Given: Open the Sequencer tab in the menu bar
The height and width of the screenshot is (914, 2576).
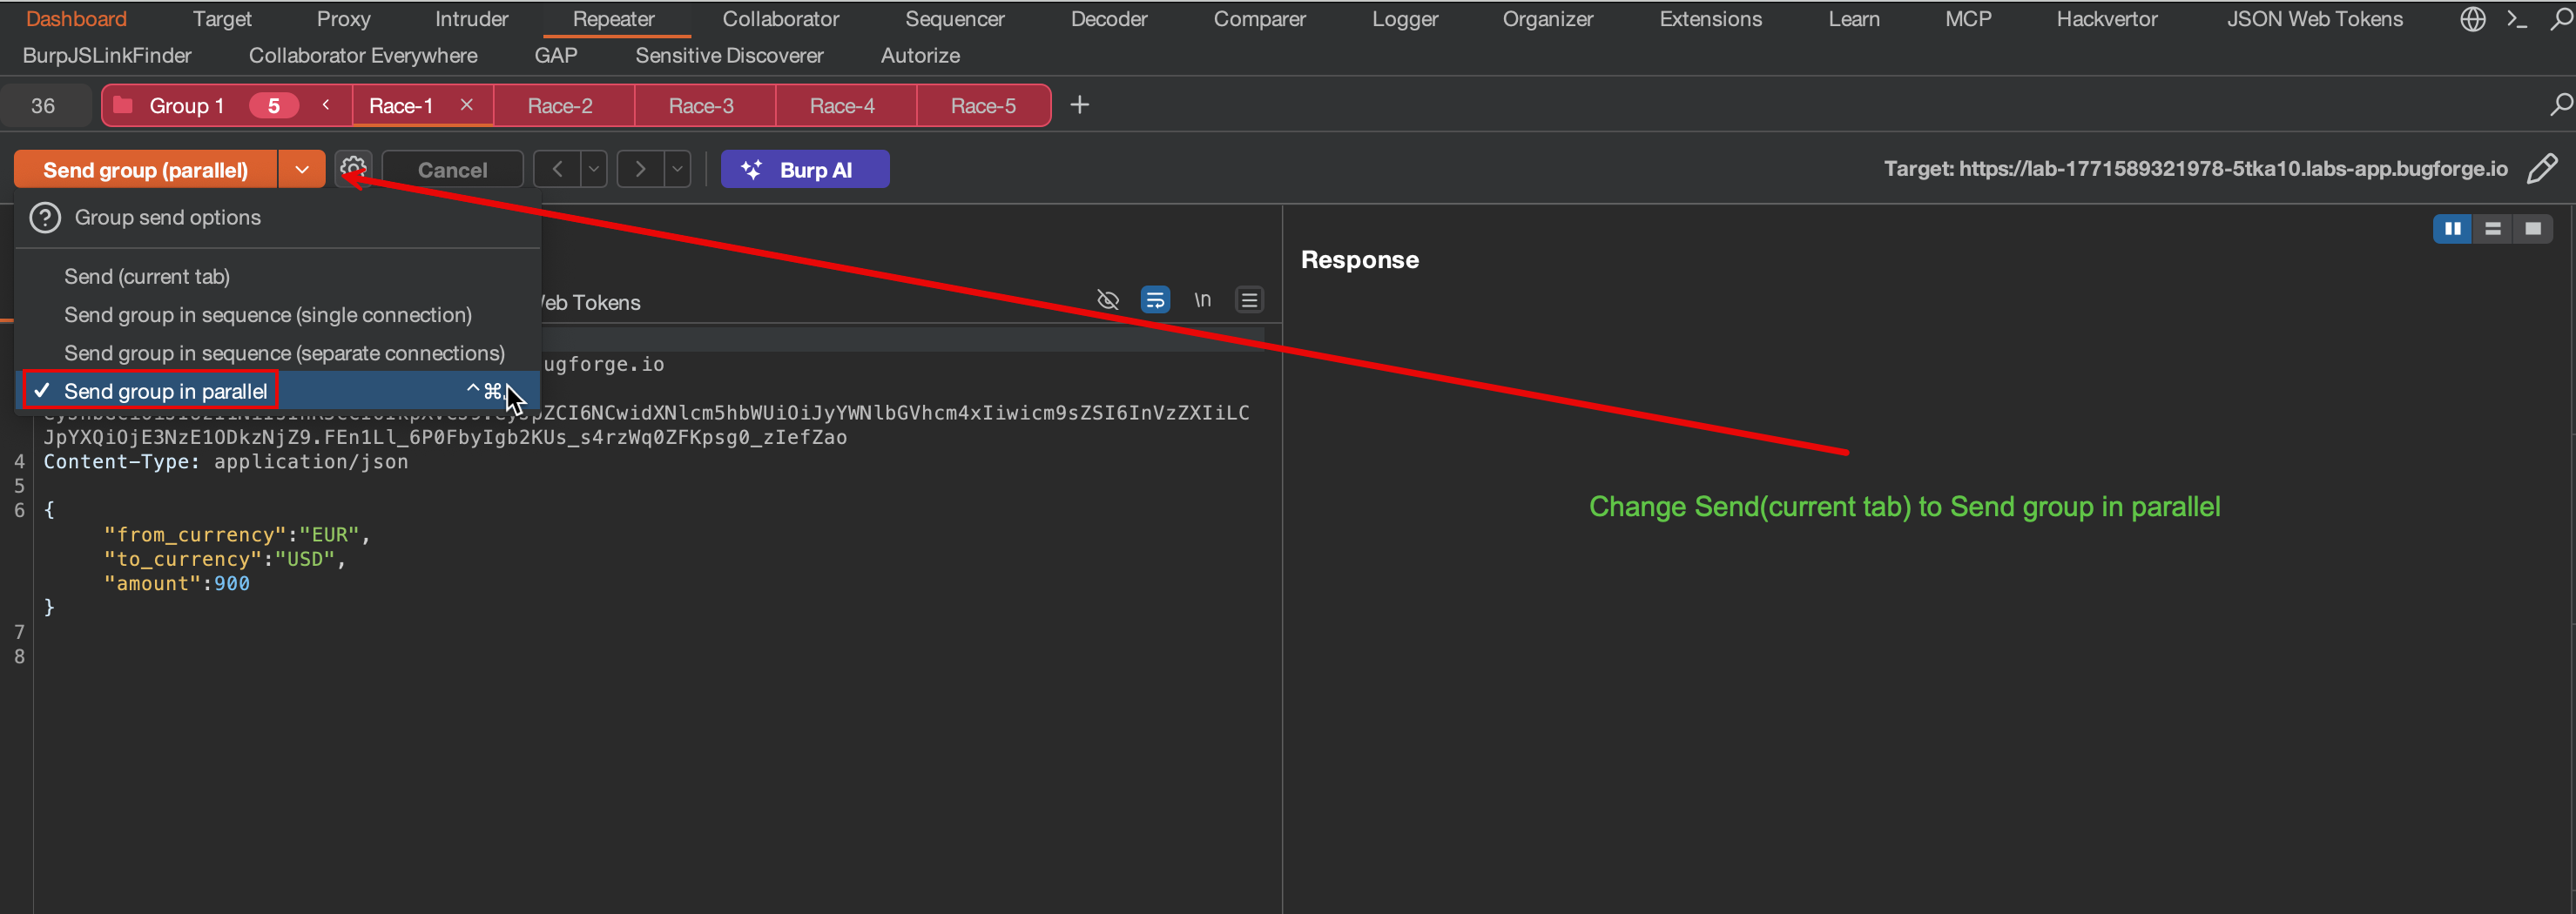Looking at the screenshot, I should point(954,18).
